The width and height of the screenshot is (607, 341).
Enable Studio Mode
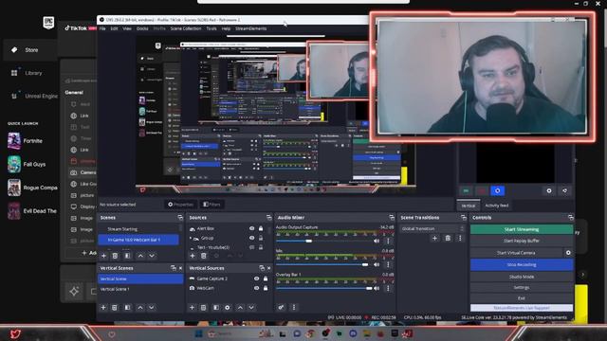click(522, 277)
